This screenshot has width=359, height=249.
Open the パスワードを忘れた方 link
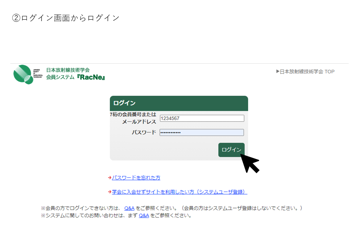136,178
